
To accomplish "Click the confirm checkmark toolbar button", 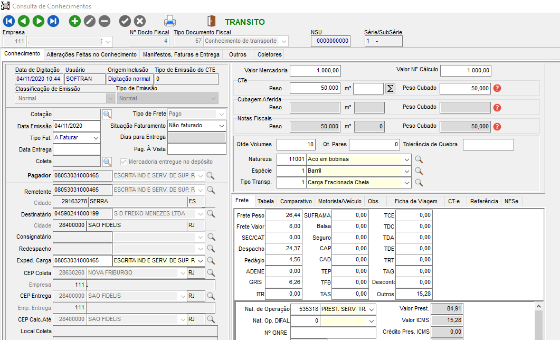I will pos(125,21).
